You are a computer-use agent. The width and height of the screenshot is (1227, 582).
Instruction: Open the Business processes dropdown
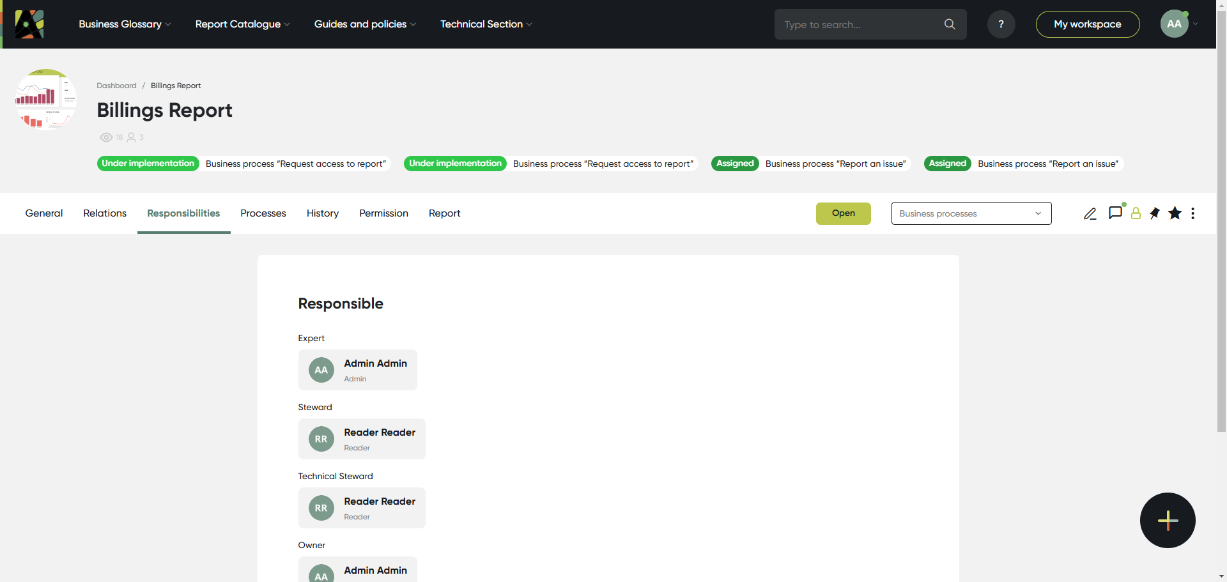[971, 213]
